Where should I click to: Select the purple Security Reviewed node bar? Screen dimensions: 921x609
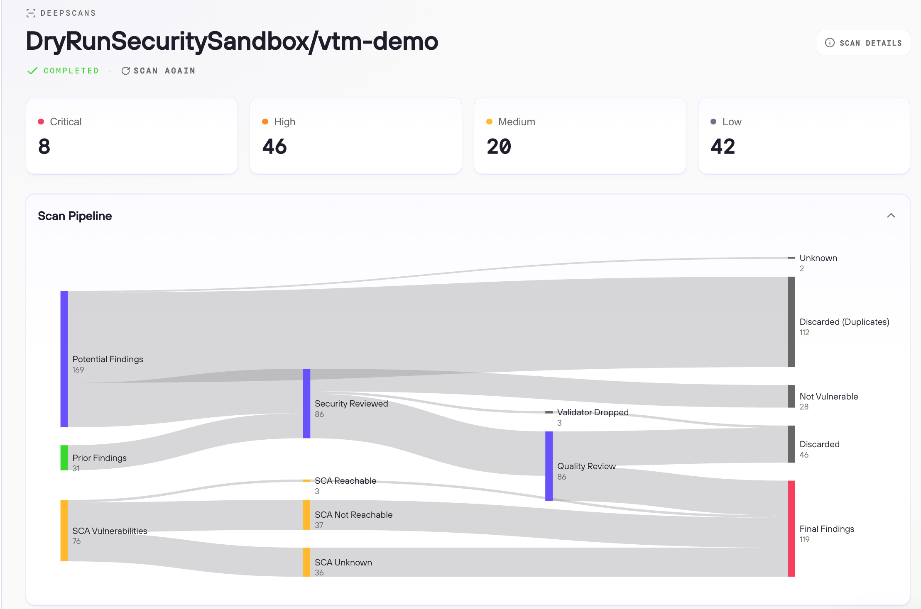[306, 403]
